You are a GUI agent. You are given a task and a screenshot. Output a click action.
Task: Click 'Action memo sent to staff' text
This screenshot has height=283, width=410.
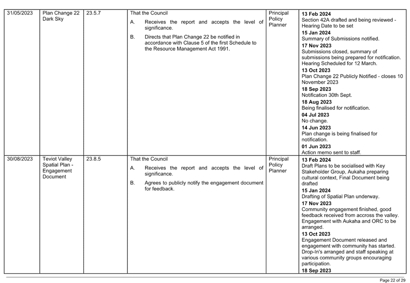[331, 153]
